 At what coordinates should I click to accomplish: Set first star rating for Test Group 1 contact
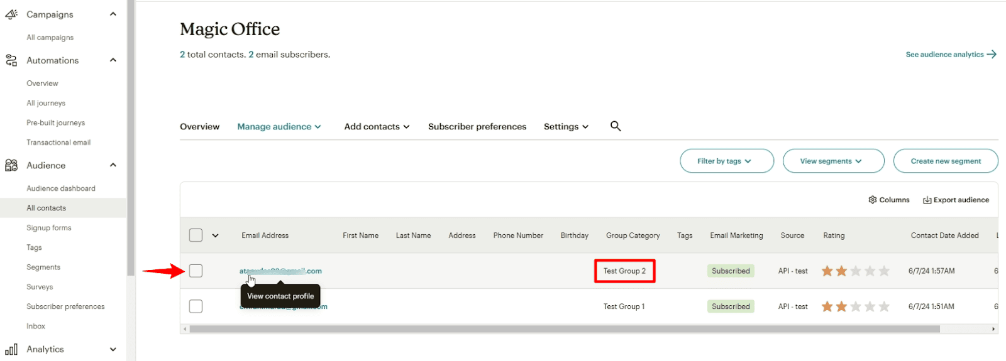click(827, 306)
